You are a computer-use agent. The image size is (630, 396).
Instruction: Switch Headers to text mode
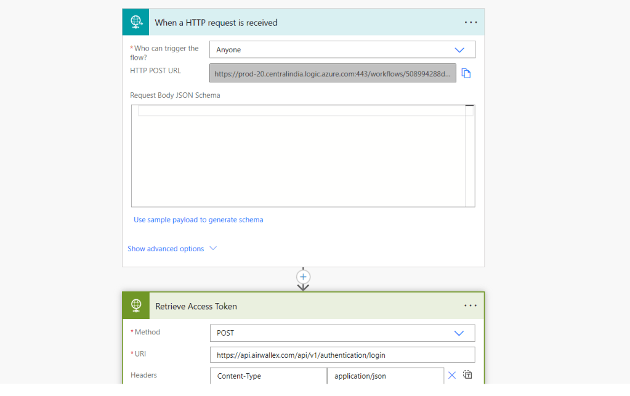[467, 375]
